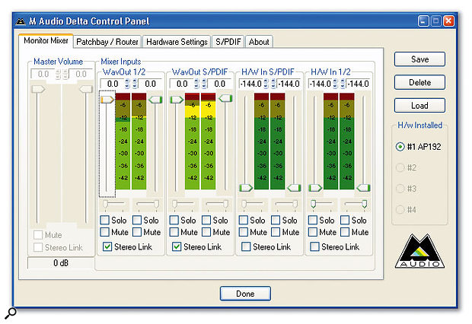
Task: Solo the left WavOut 1/2 channel
Action: pyautogui.click(x=104, y=221)
